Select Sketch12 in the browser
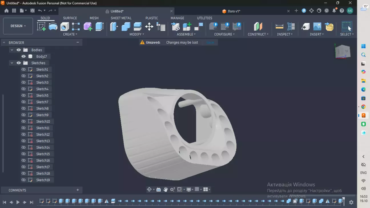The image size is (370, 208). [x=43, y=135]
